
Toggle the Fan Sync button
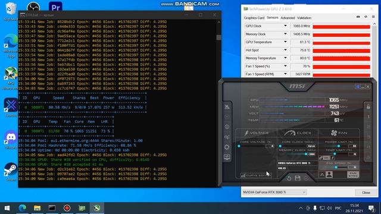353,174
